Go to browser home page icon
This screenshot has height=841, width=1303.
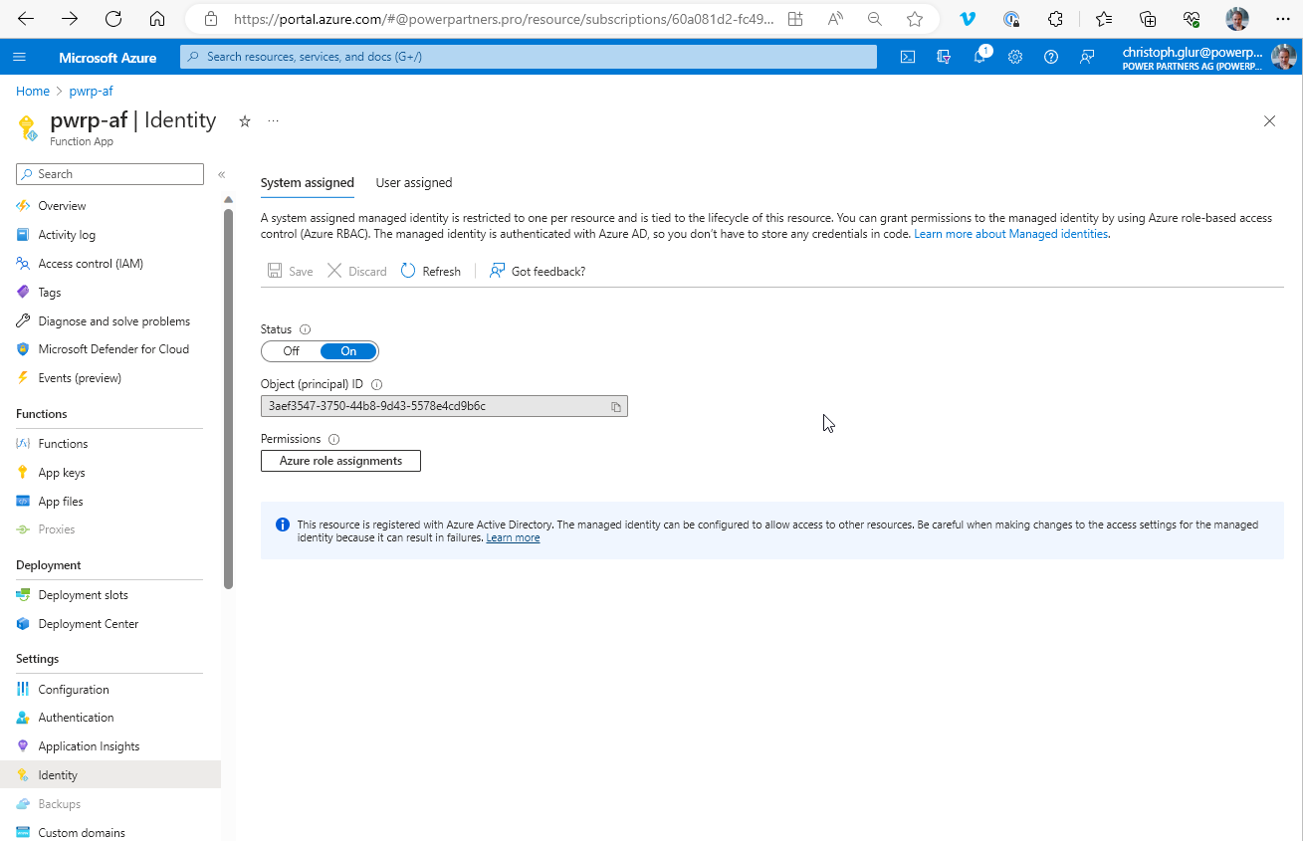point(156,19)
